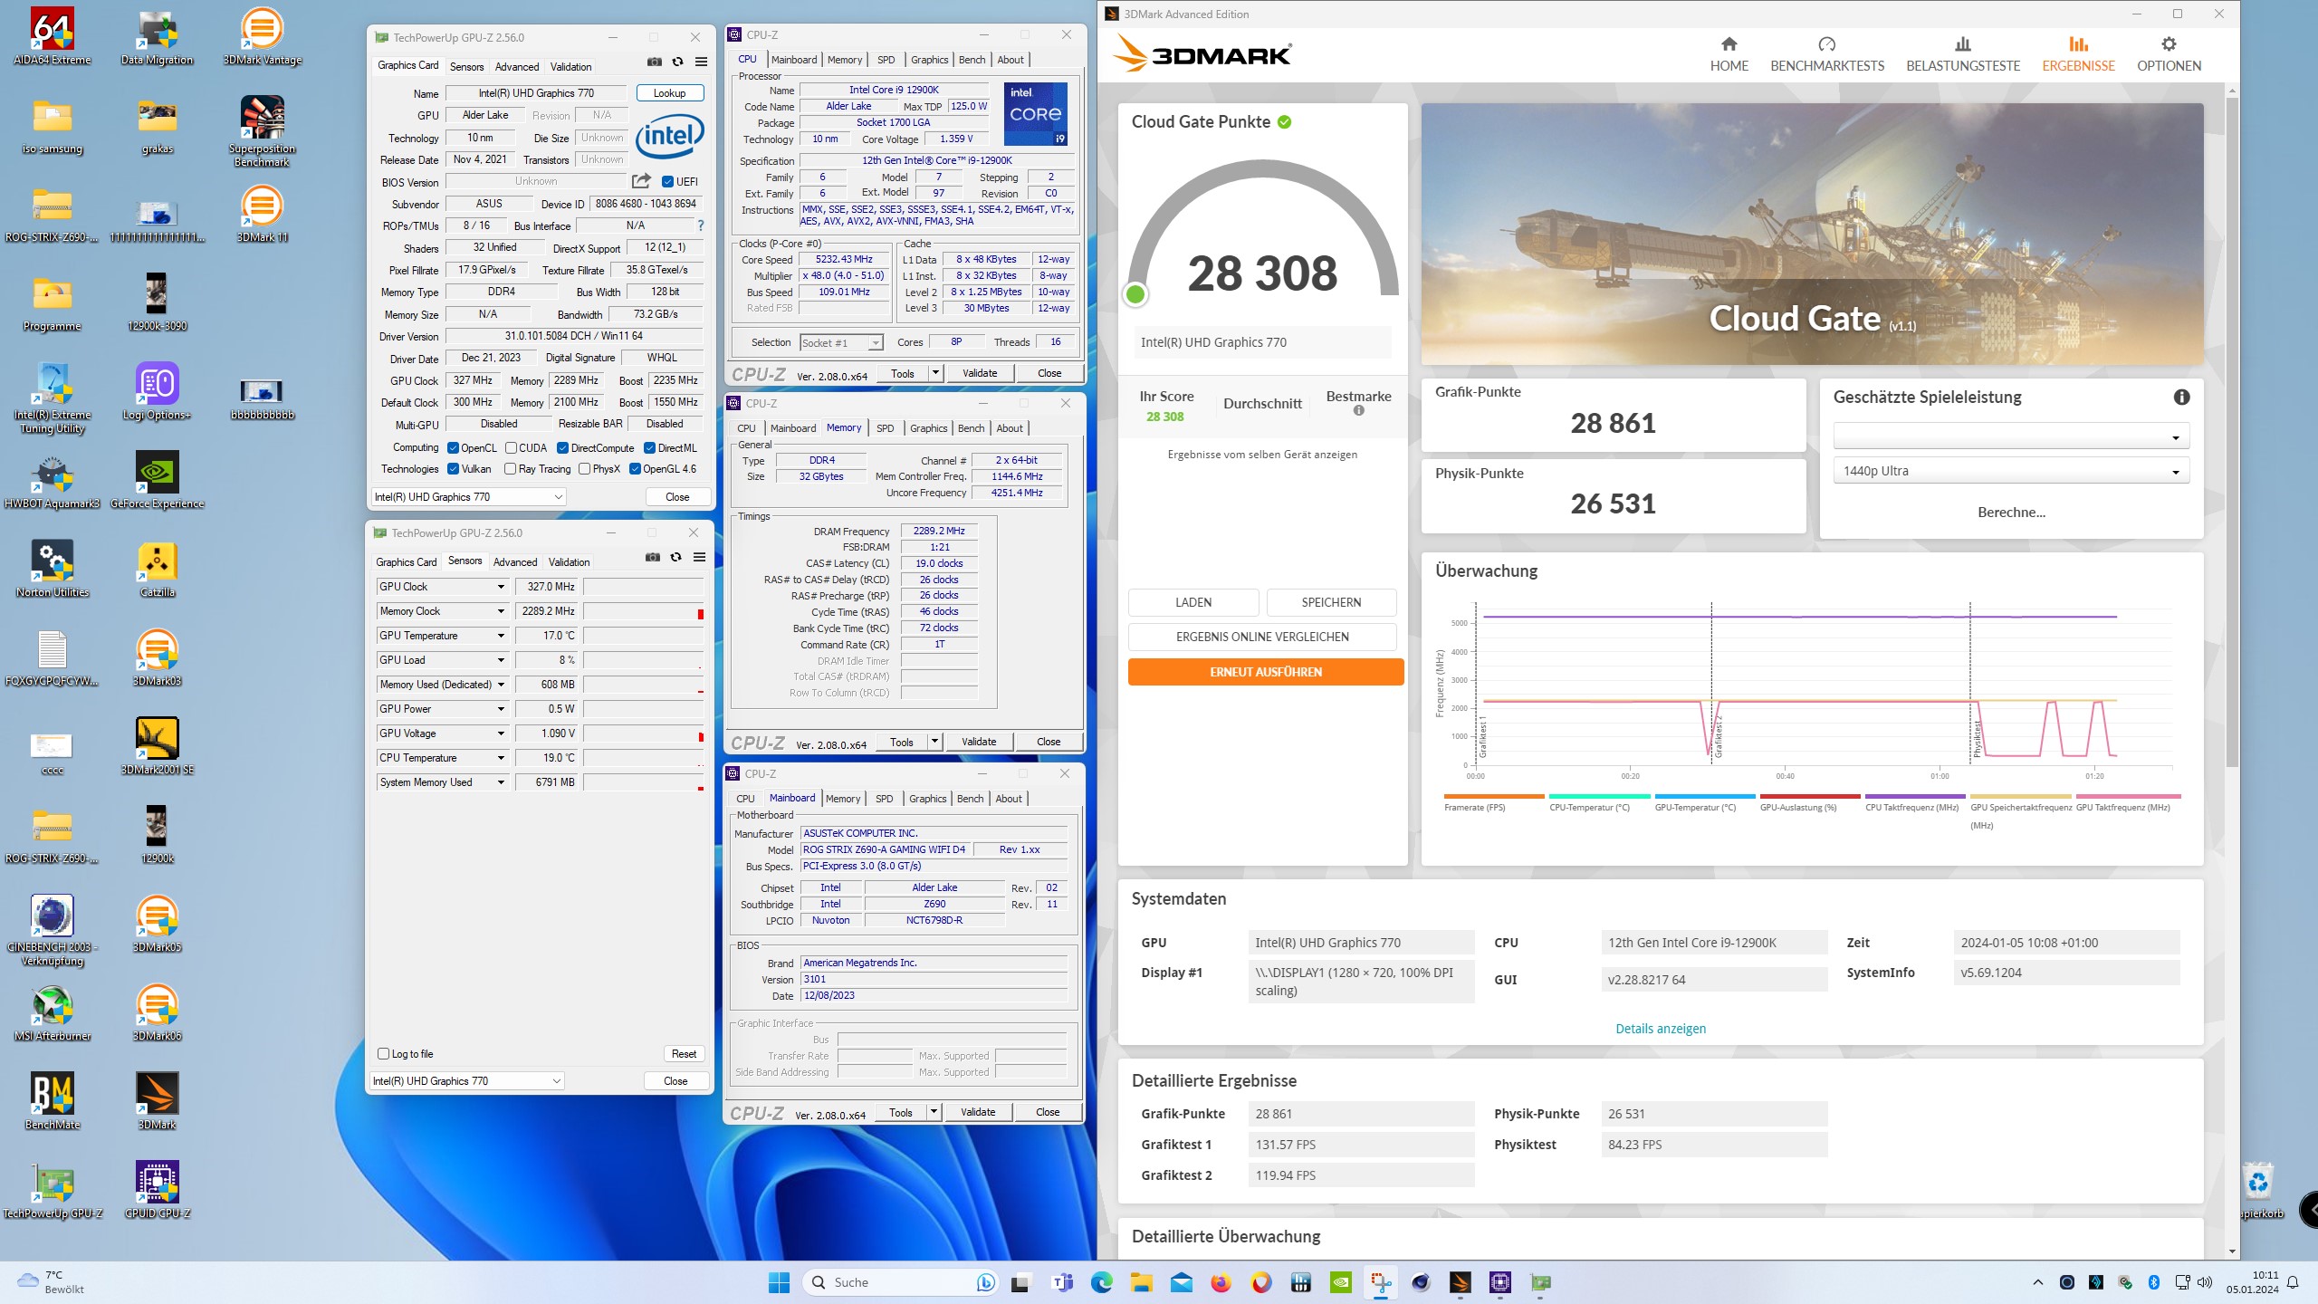Image resolution: width=2318 pixels, height=1304 pixels.
Task: Open Tools dropdown arrow in top CPU-Z window
Action: tap(935, 372)
